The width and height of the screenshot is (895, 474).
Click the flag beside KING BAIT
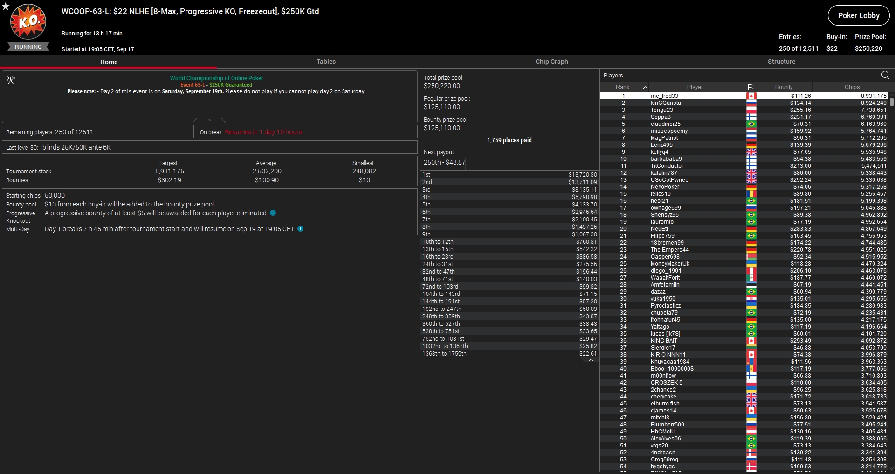(751, 341)
